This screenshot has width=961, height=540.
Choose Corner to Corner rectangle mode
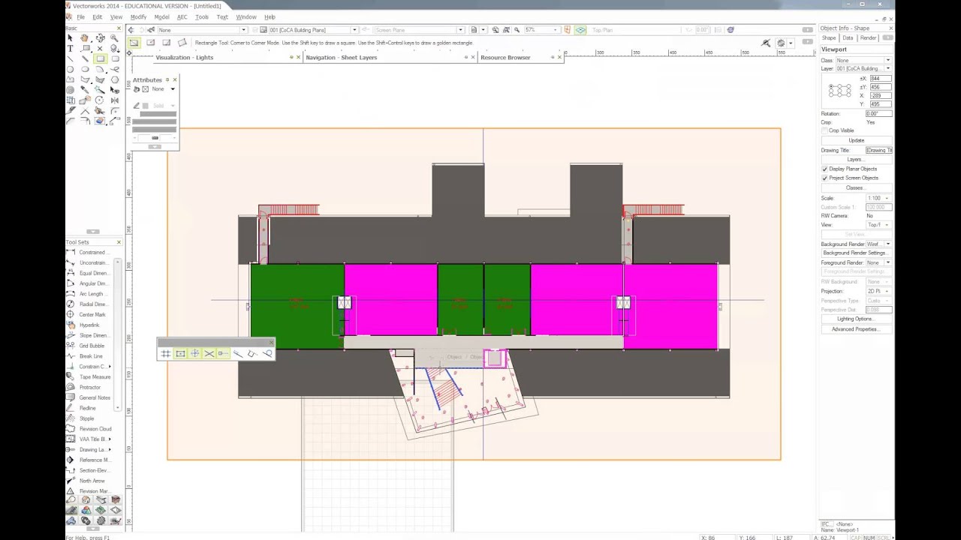pyautogui.click(x=134, y=43)
